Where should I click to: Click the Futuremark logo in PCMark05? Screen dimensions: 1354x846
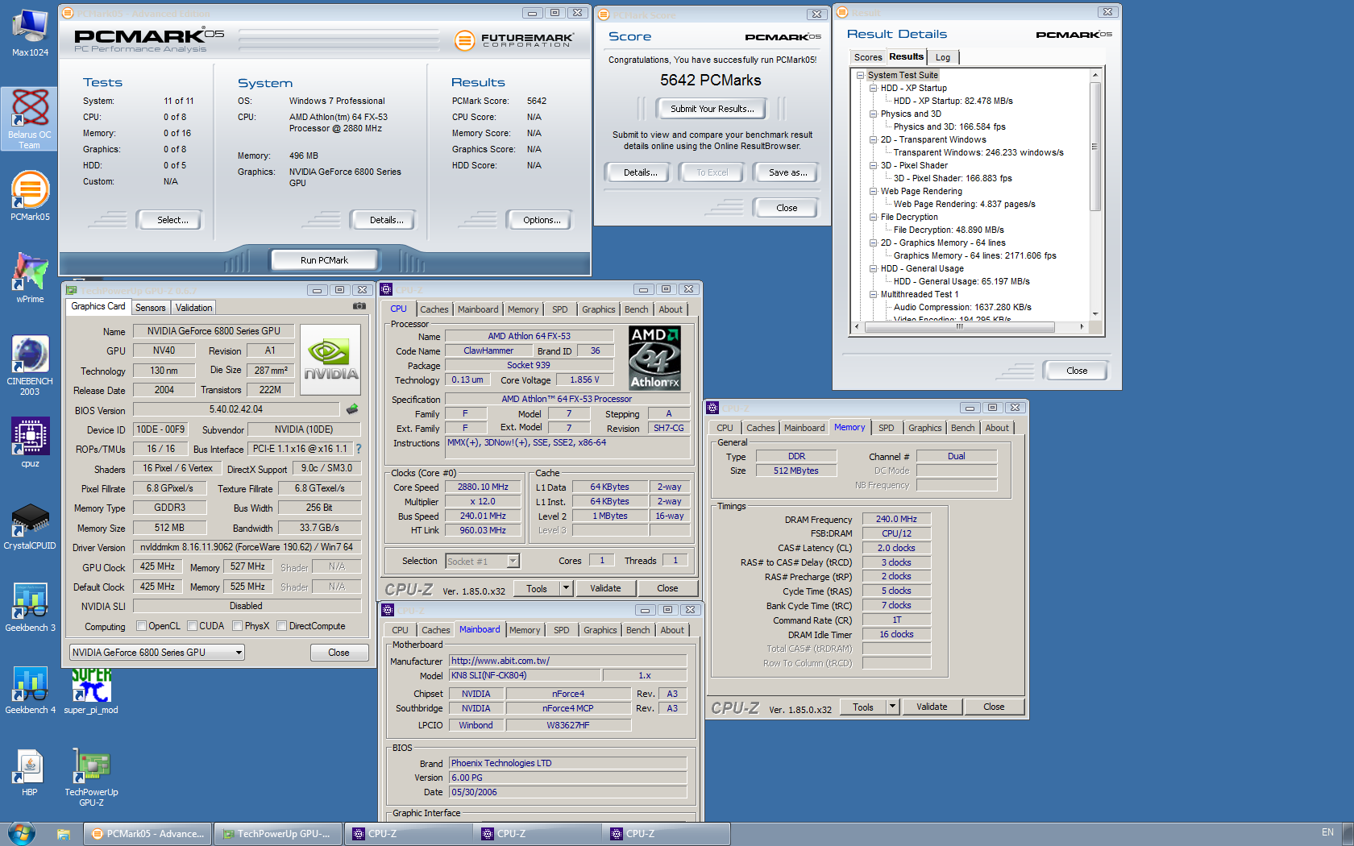pyautogui.click(x=513, y=39)
